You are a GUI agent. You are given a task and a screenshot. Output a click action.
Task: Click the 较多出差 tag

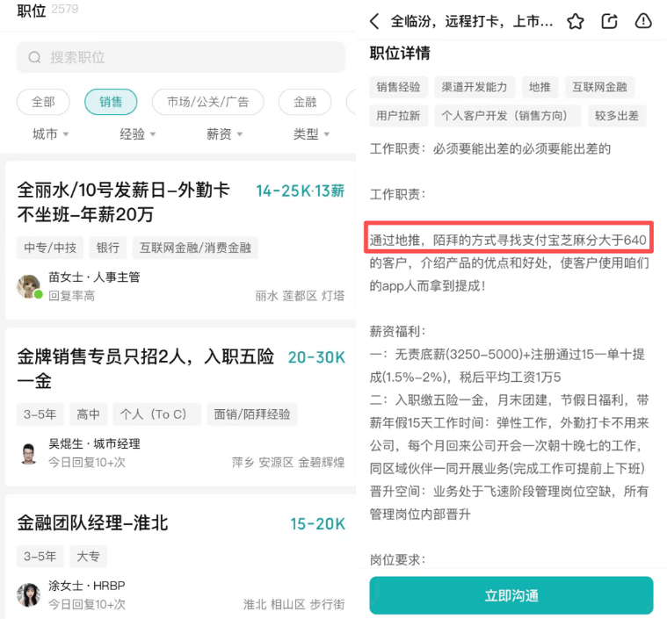pos(617,116)
